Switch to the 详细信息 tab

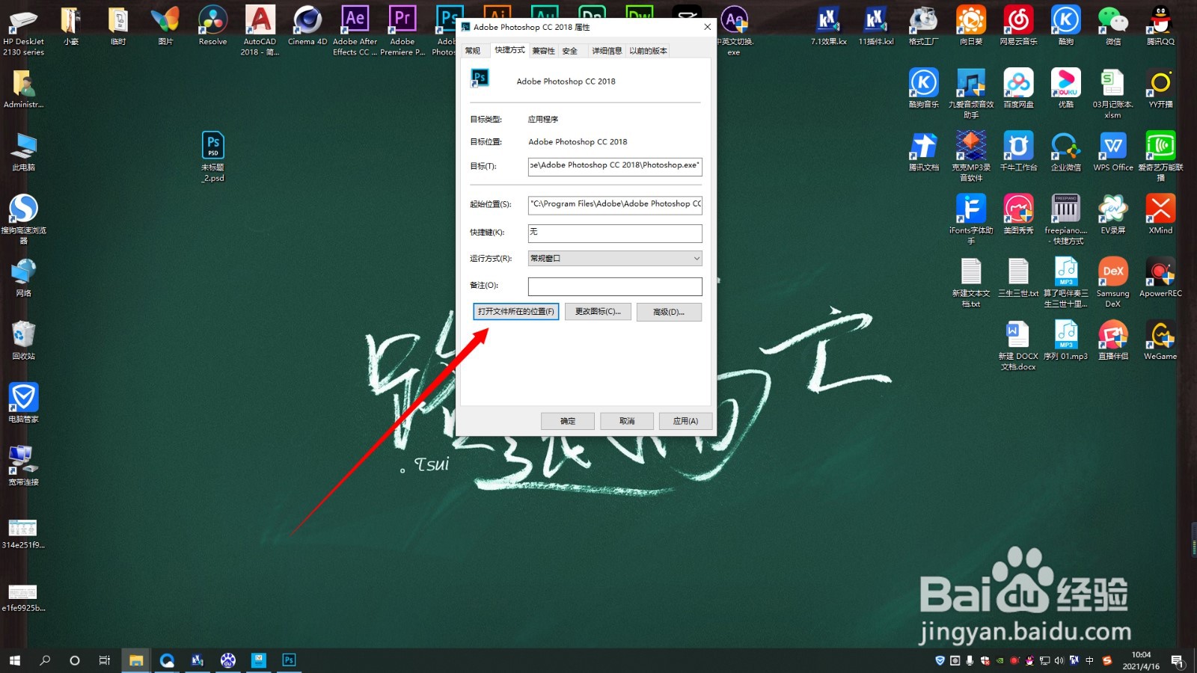607,51
